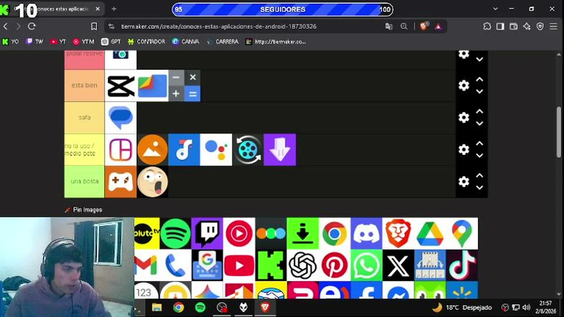Open settings gear for 'no la uso / medio pete' tier
Viewport: 564px width, 317px height.
pyautogui.click(x=464, y=150)
